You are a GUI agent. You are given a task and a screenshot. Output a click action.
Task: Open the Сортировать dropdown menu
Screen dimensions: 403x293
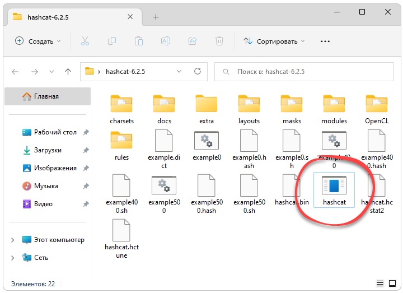coord(274,41)
